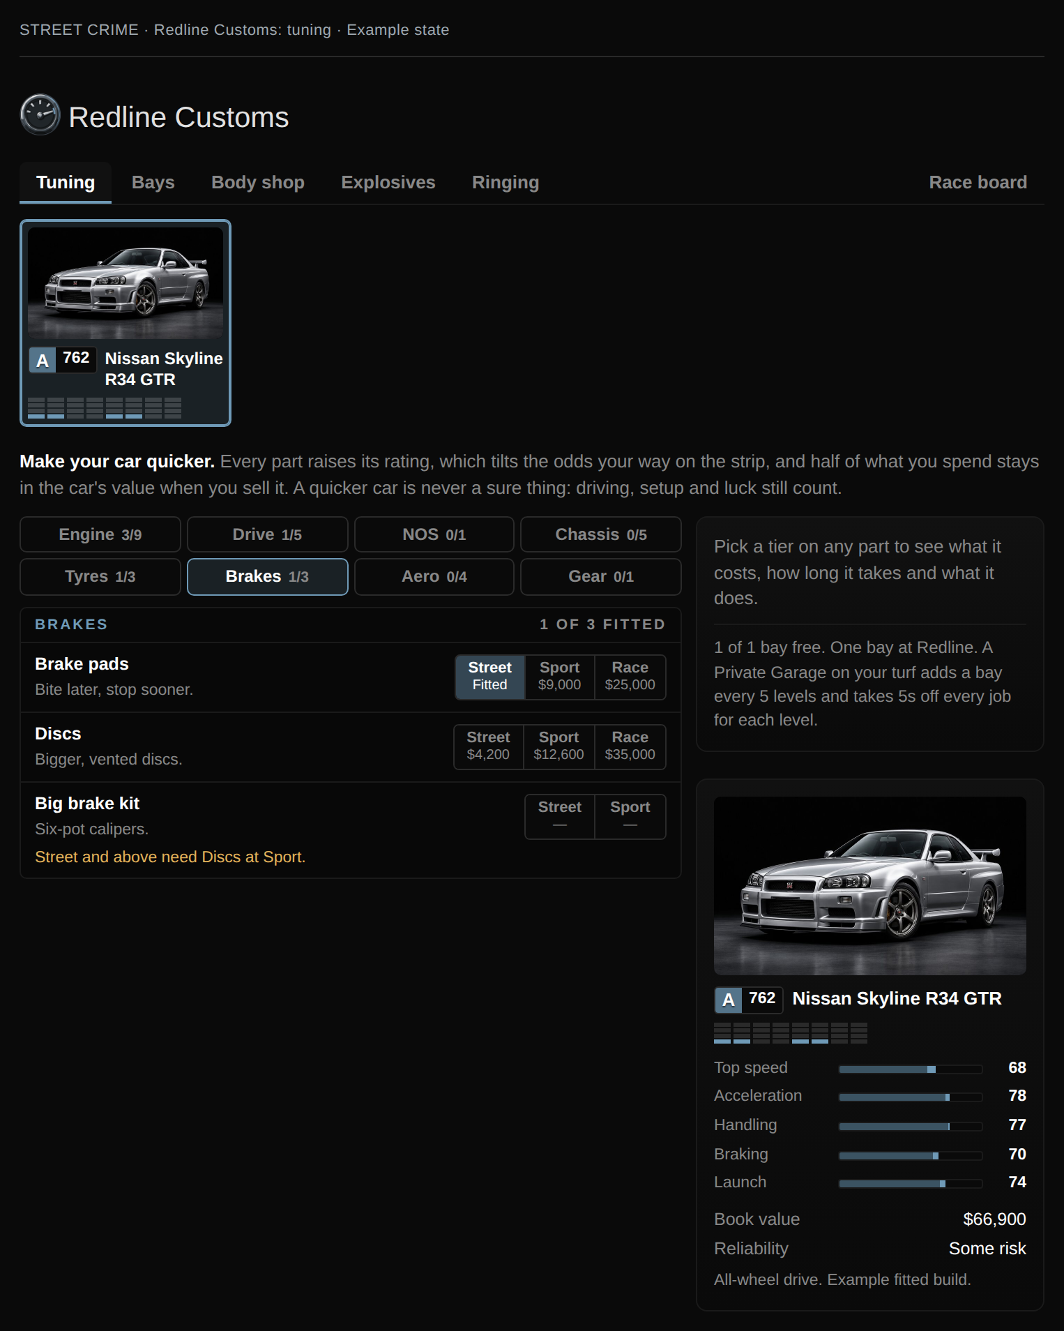Click the class A badge in the stats panel
Image resolution: width=1064 pixels, height=1331 pixels.
tap(728, 1000)
